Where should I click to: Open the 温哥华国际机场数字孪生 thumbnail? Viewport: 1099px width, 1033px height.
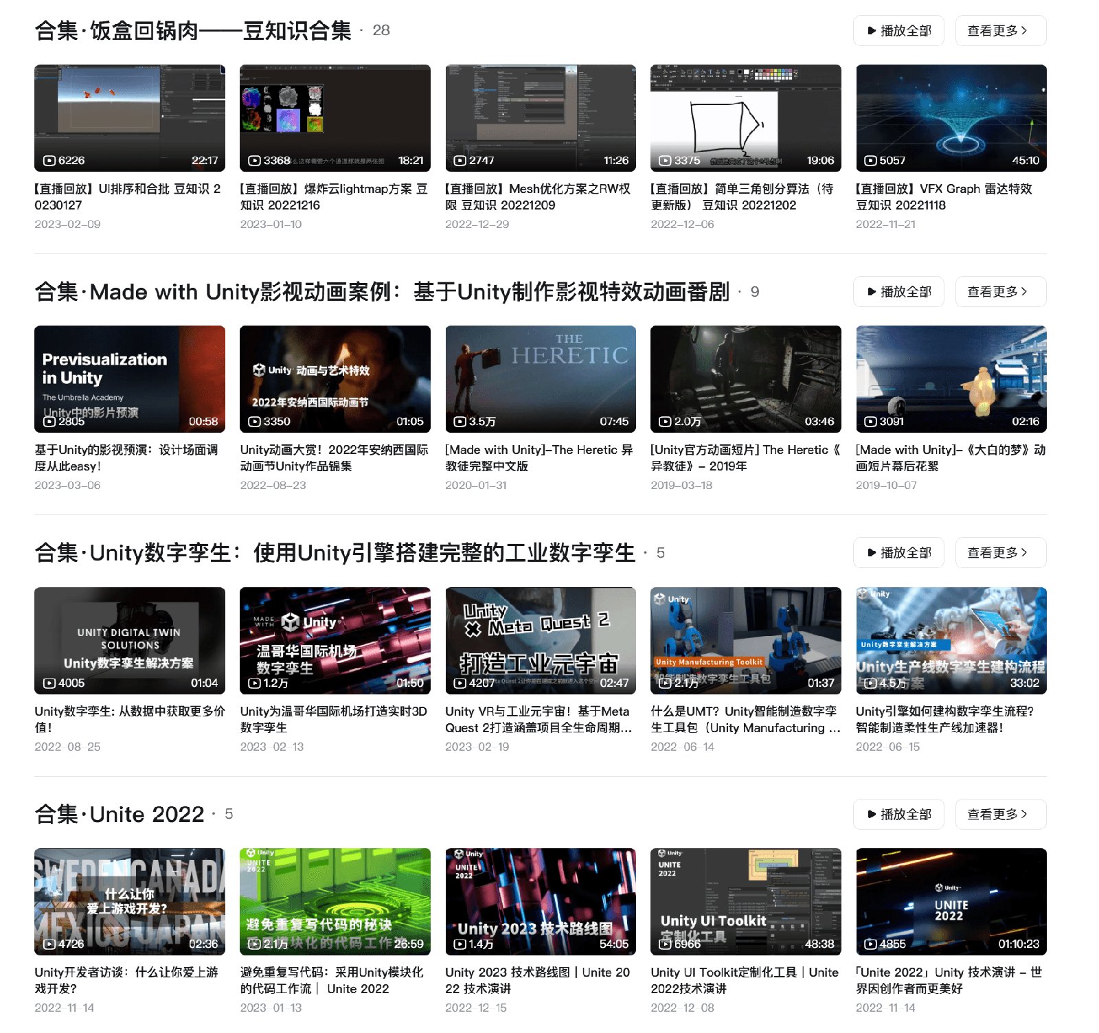pos(335,641)
